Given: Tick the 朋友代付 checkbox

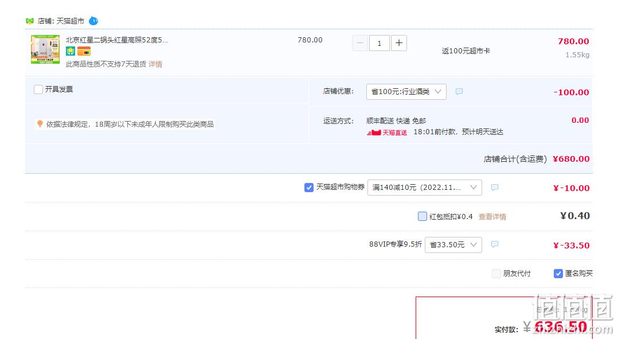Looking at the screenshot, I should [x=496, y=273].
